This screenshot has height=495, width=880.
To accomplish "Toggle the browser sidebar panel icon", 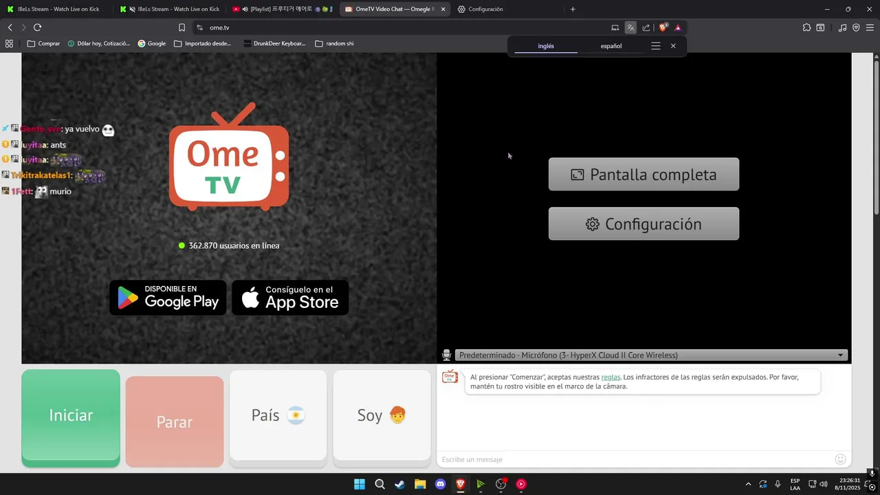I will (x=820, y=27).
